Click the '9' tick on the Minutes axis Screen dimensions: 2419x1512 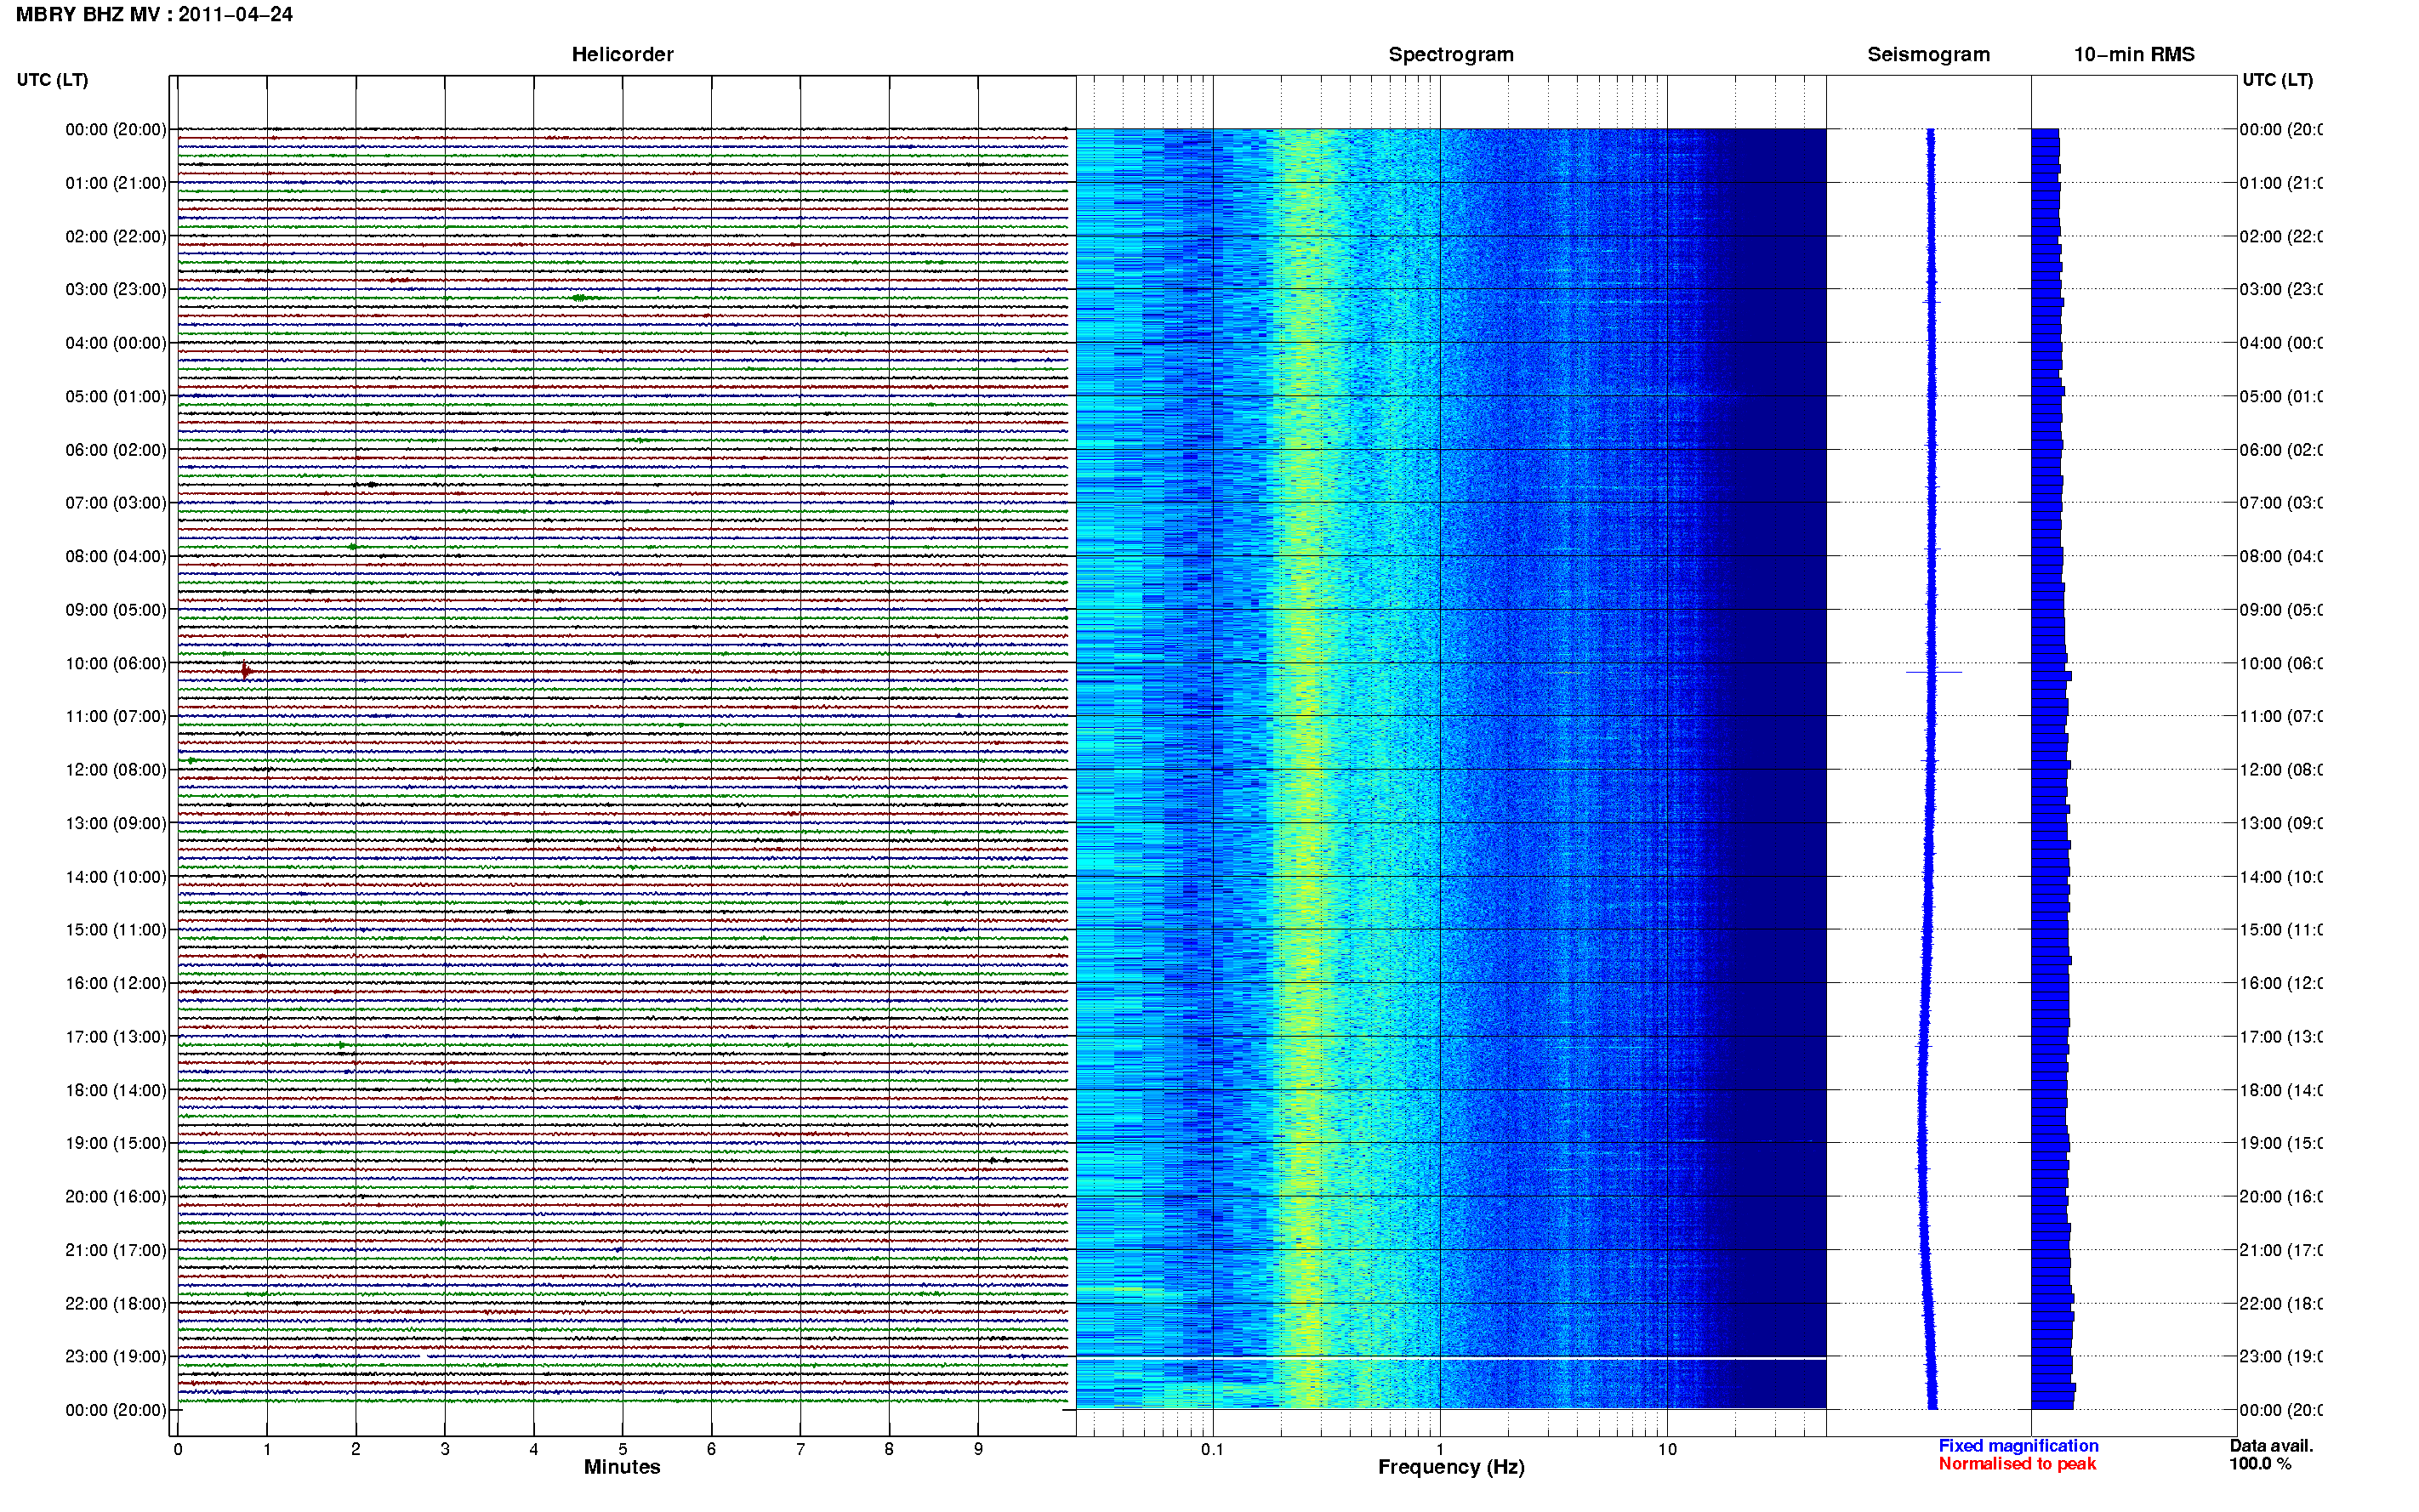point(978,1450)
